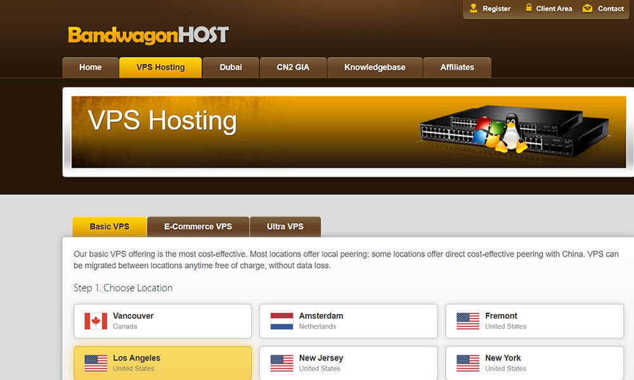
Task: Choose Vancouver as the VPS location
Action: [162, 321]
